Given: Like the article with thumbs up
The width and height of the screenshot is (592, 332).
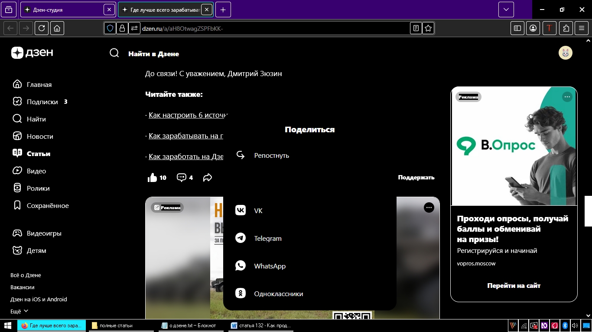Looking at the screenshot, I should pos(153,177).
